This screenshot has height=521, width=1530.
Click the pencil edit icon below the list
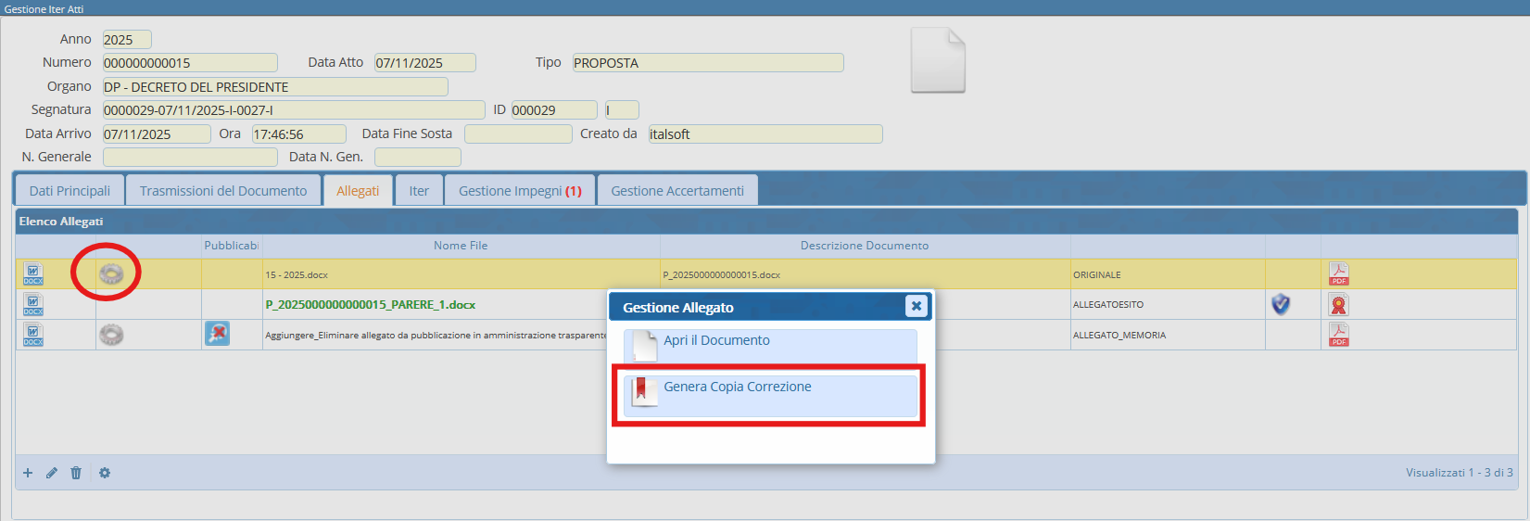(x=52, y=473)
